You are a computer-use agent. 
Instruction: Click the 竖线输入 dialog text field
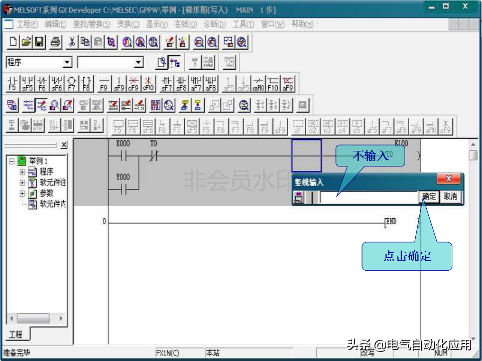pyautogui.click(x=368, y=197)
